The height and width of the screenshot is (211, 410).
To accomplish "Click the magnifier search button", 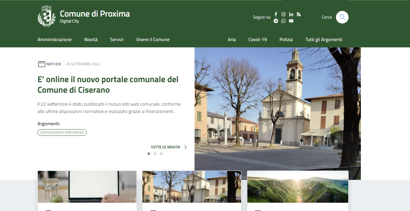I will [342, 17].
